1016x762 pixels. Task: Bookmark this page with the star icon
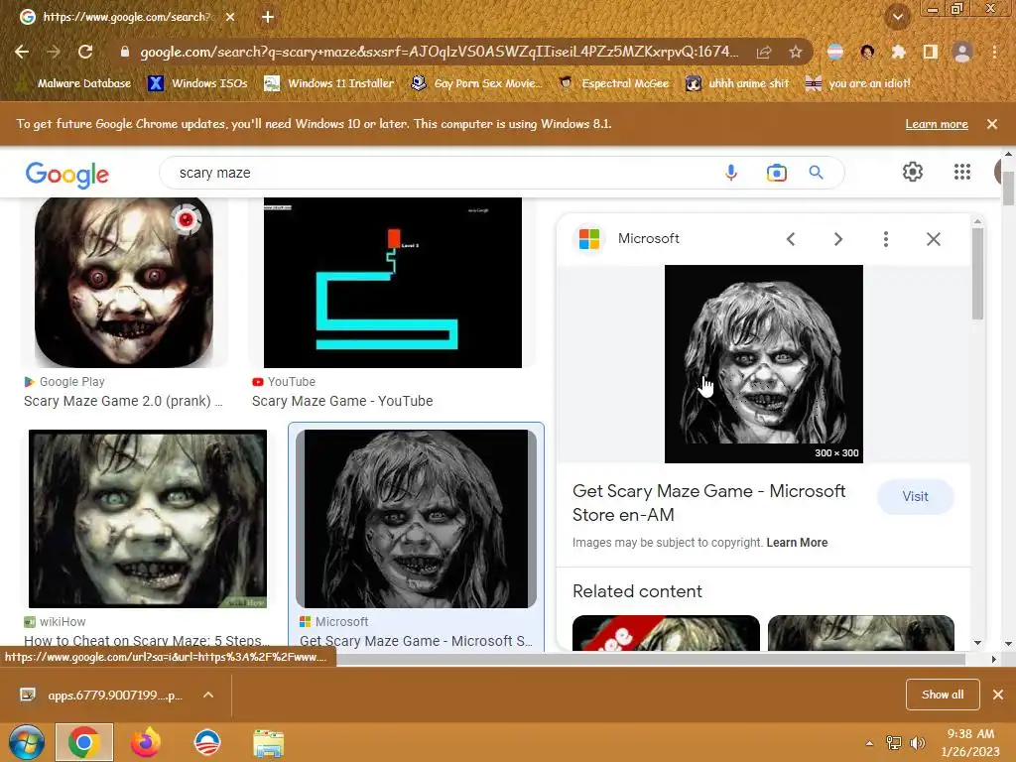[x=796, y=52]
